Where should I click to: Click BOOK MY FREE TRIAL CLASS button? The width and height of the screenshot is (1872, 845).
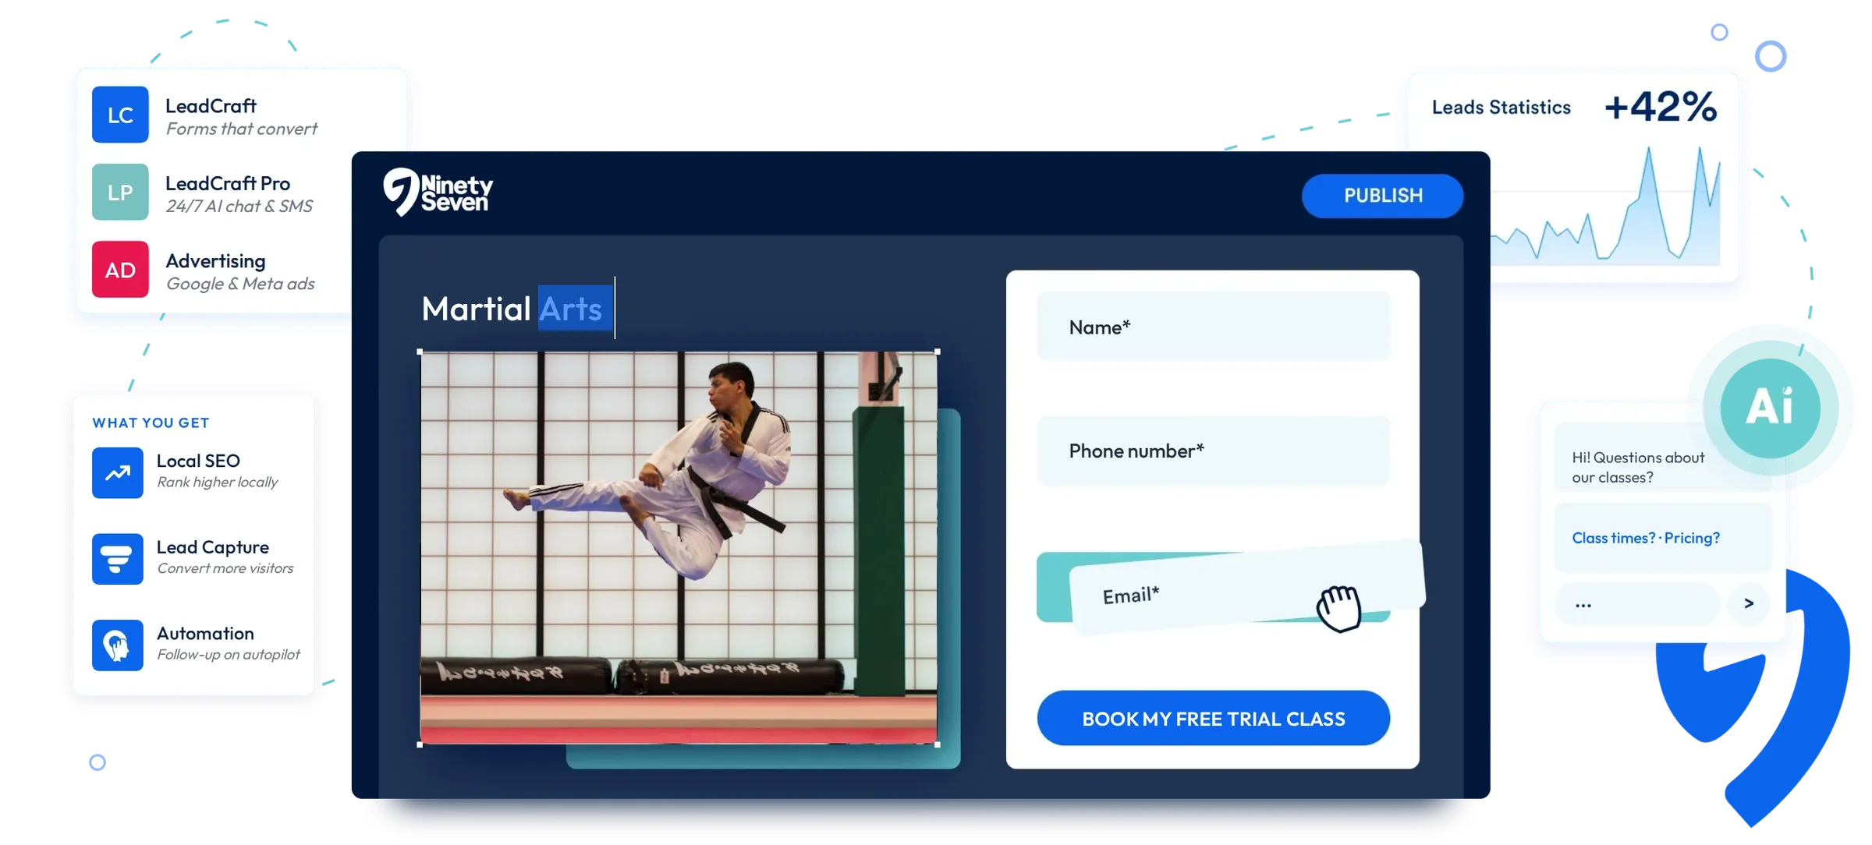[x=1213, y=718]
